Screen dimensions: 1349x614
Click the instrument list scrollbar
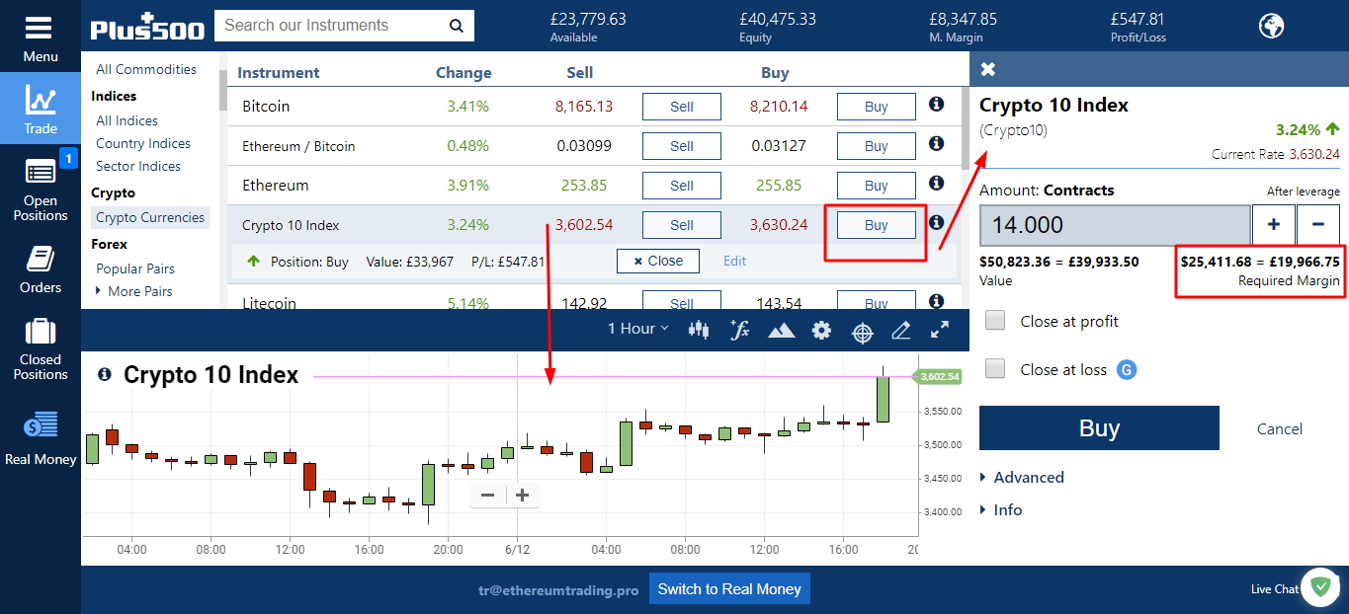(x=965, y=129)
